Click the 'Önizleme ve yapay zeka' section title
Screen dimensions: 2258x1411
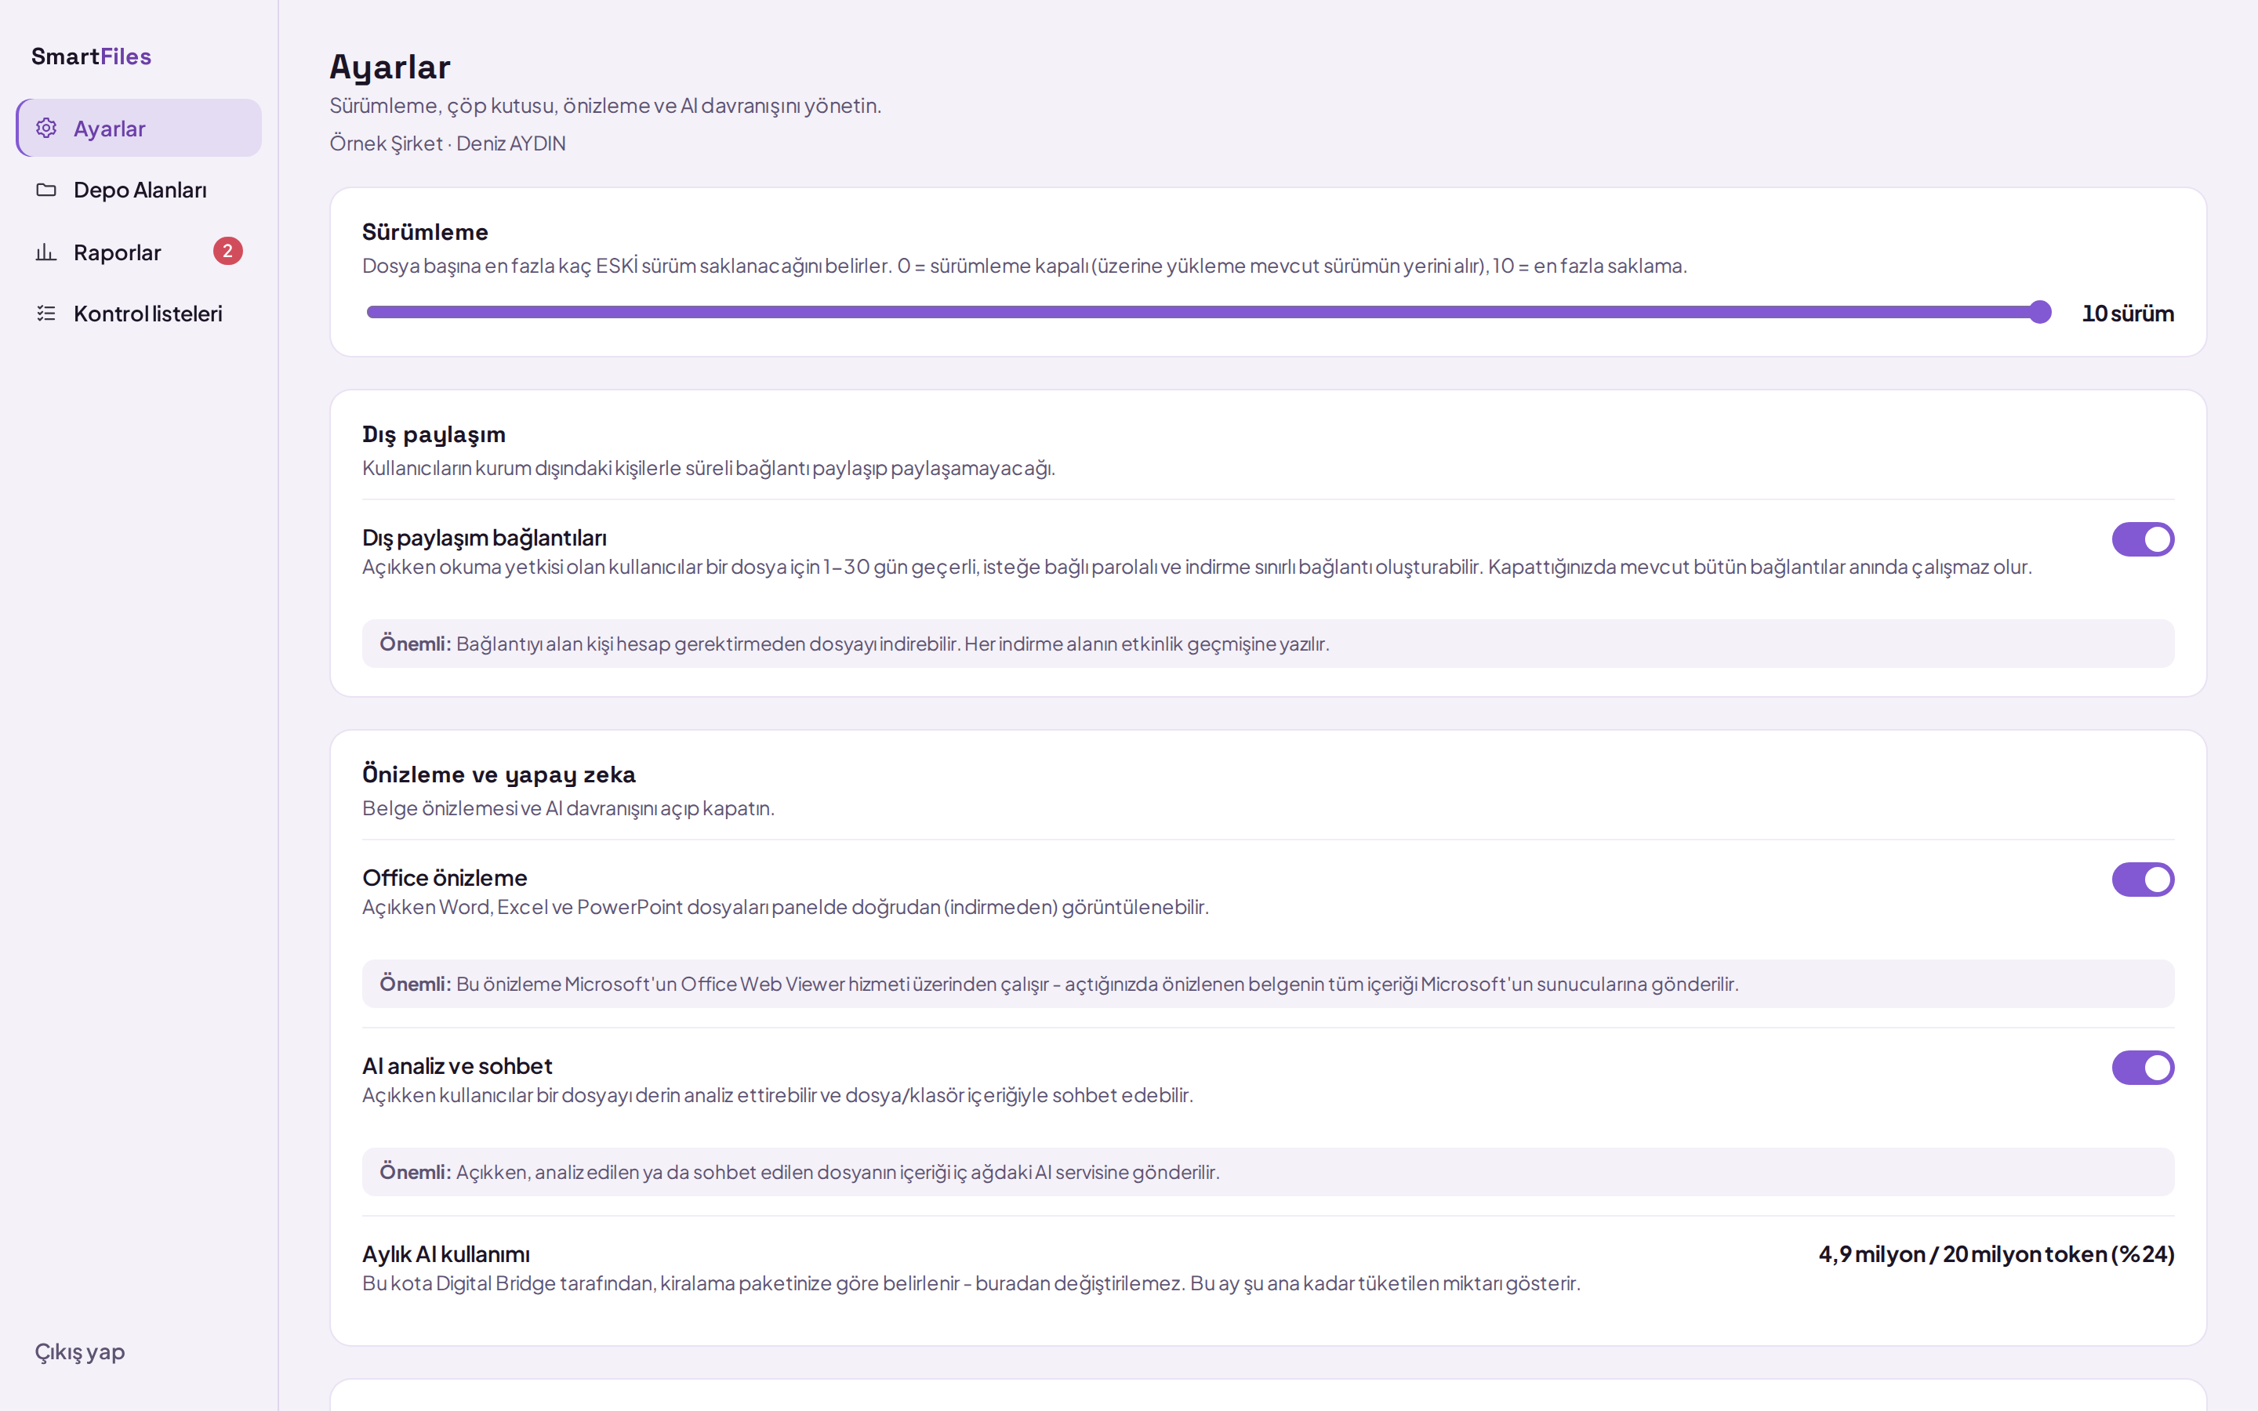click(499, 774)
